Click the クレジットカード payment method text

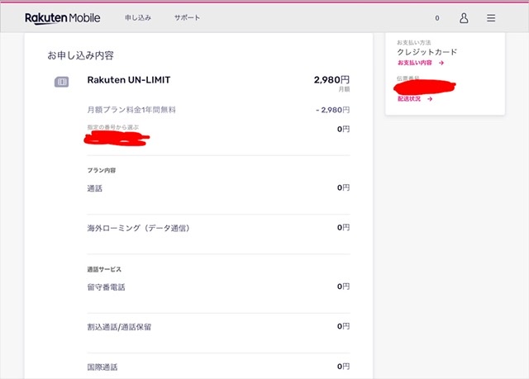click(427, 52)
